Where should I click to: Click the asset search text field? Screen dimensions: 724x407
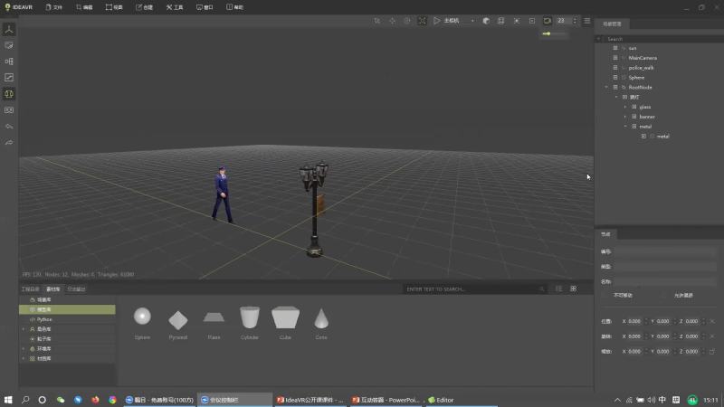point(471,289)
